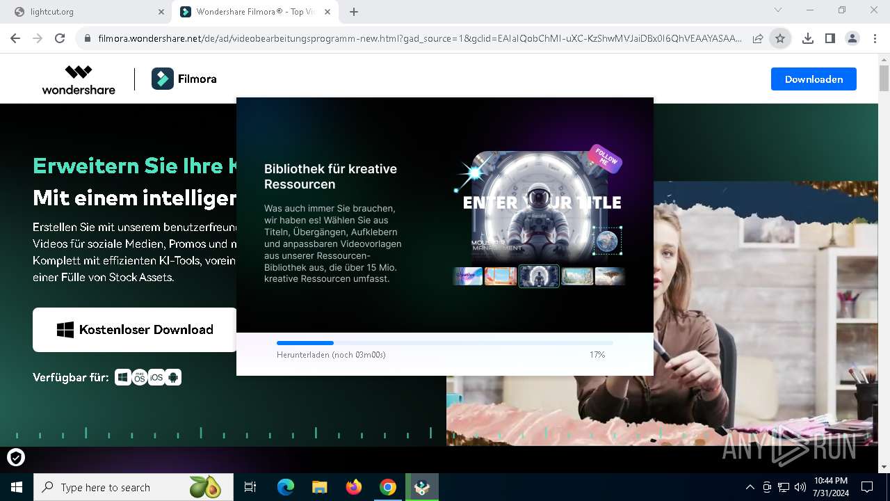Select second orange preview thumbnail
The height and width of the screenshot is (501, 890).
[501, 276]
